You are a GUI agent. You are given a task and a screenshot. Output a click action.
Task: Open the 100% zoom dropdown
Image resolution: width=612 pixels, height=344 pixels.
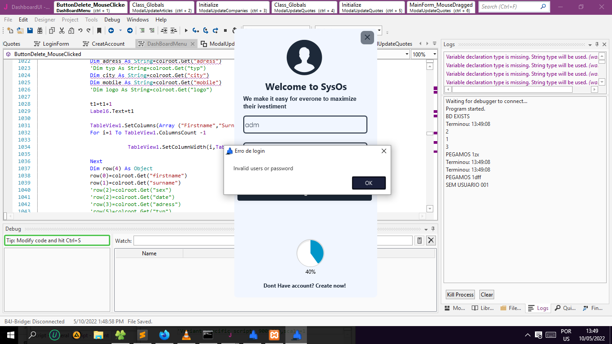(x=434, y=54)
